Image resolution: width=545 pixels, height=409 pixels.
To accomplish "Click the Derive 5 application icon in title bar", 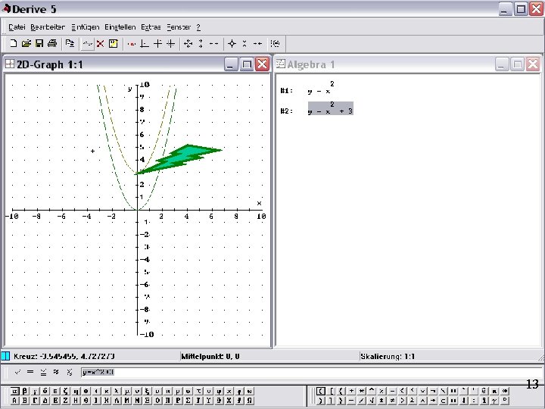I will click(6, 8).
